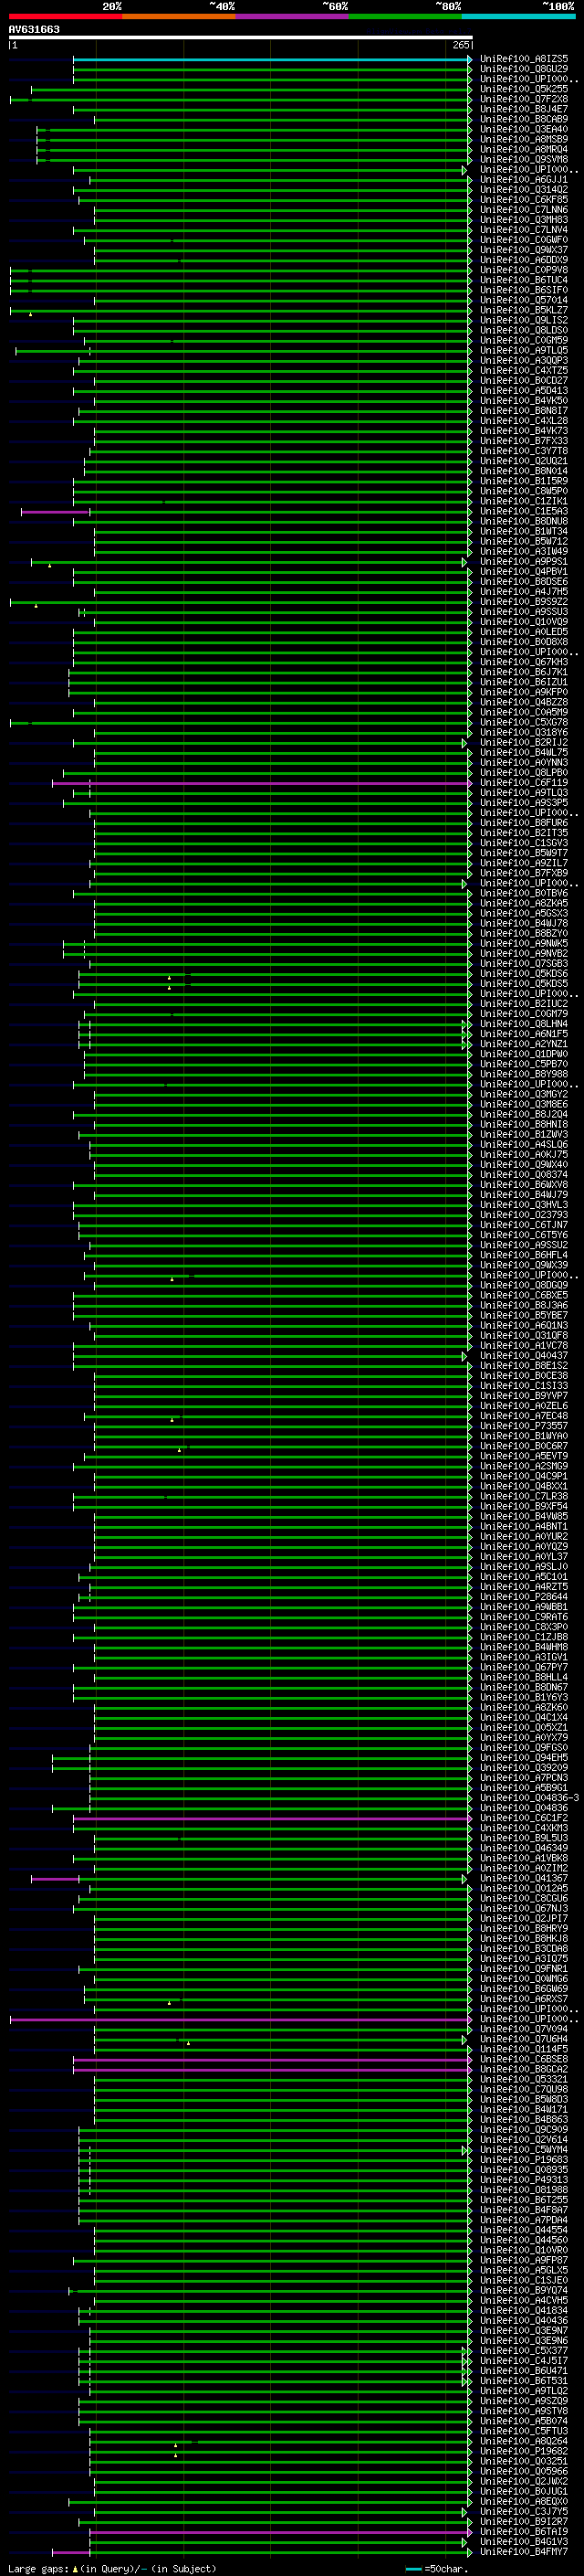The width and height of the screenshot is (584, 2576).
Task: Select the label UniRef100_B8BZY0
Action: 524,933
